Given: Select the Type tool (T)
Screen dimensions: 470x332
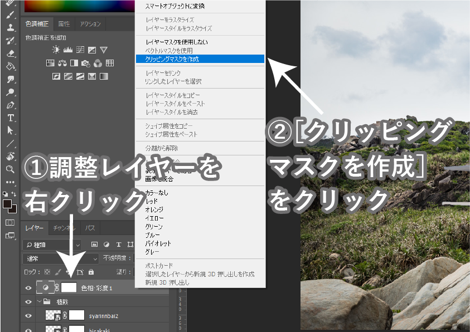Looking at the screenshot, I should (10, 118).
